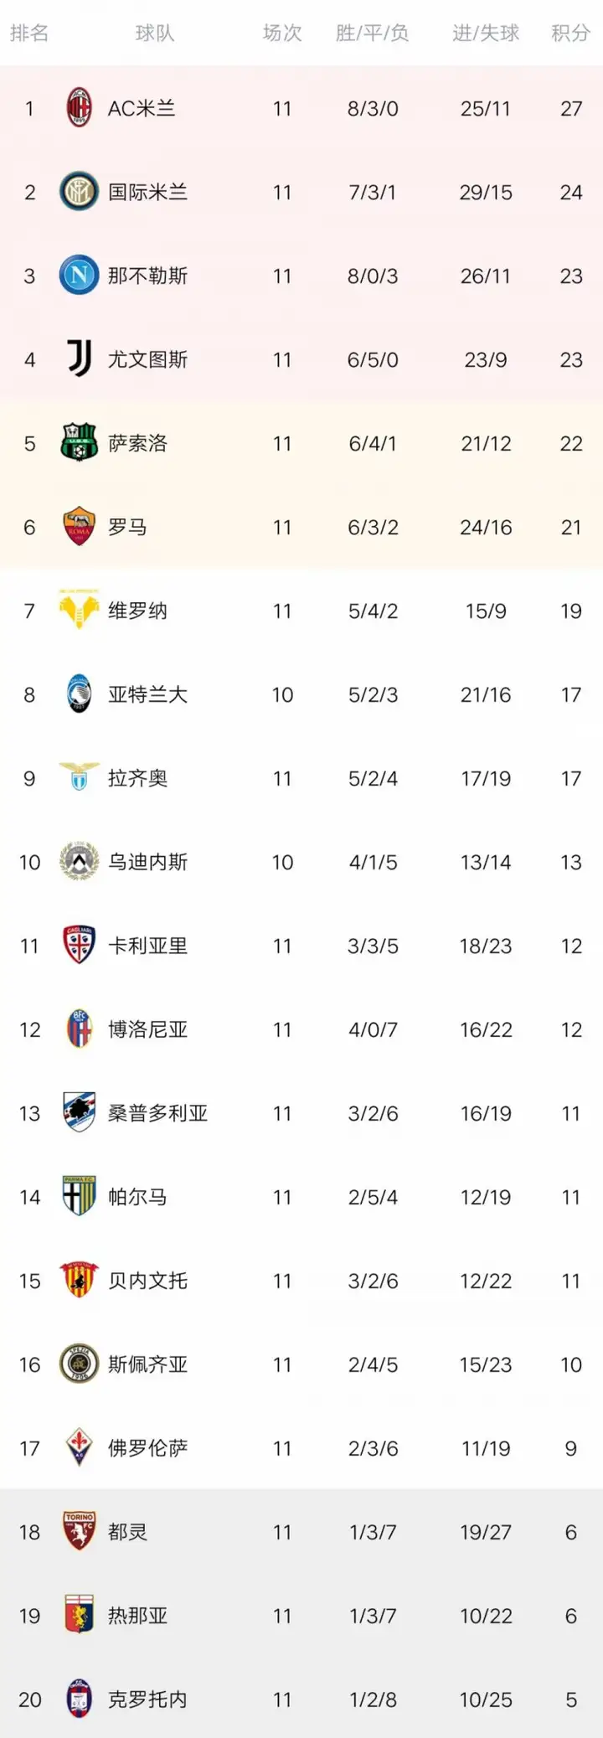The image size is (603, 1738).
Task: Open team name 桑普多利亚
Action: tap(157, 1113)
